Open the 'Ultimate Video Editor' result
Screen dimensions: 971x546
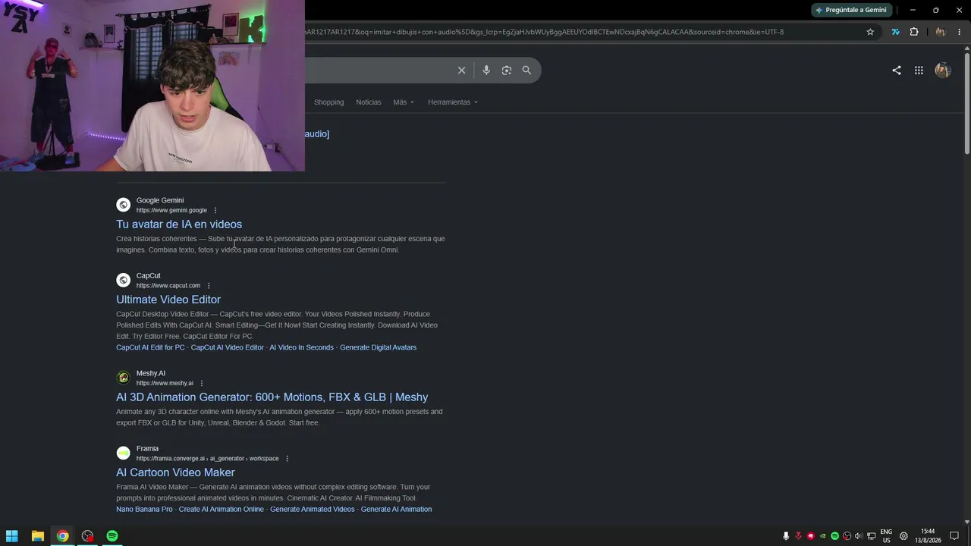coord(168,300)
